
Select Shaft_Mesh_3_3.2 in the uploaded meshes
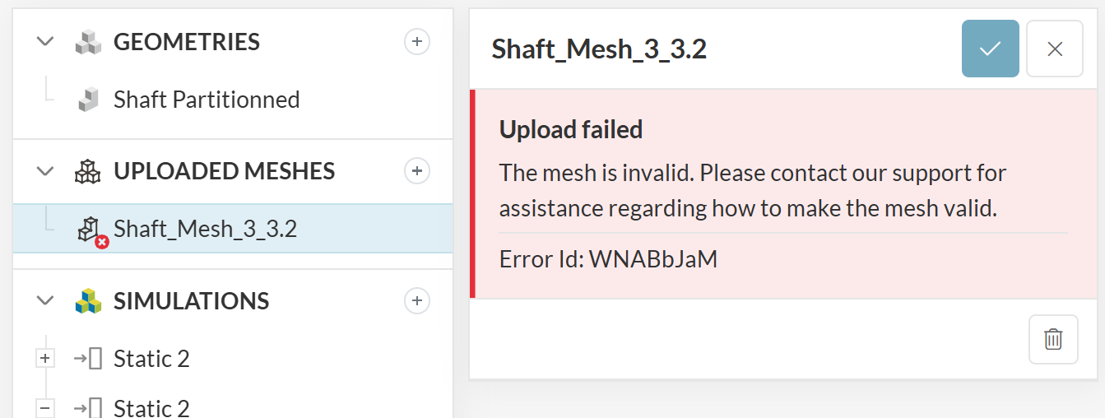pos(206,229)
